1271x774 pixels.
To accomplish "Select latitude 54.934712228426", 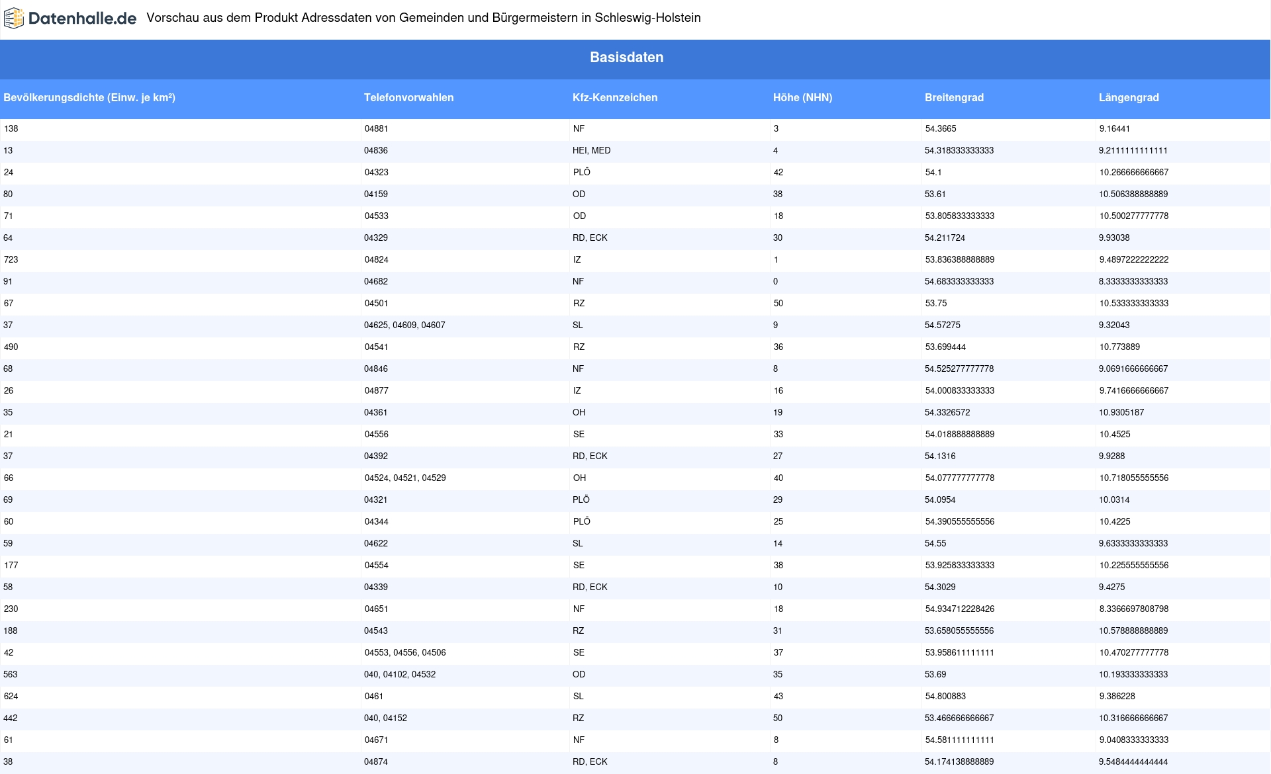I will 959,609.
